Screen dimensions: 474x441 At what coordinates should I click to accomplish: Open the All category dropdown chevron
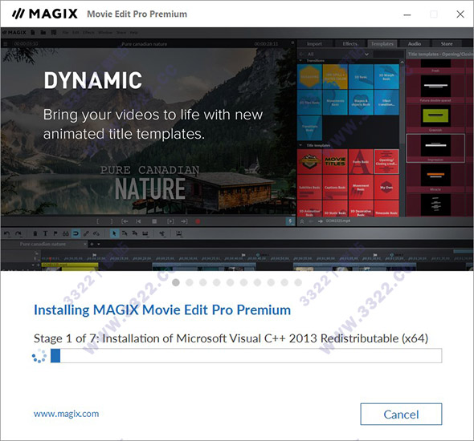click(366, 55)
